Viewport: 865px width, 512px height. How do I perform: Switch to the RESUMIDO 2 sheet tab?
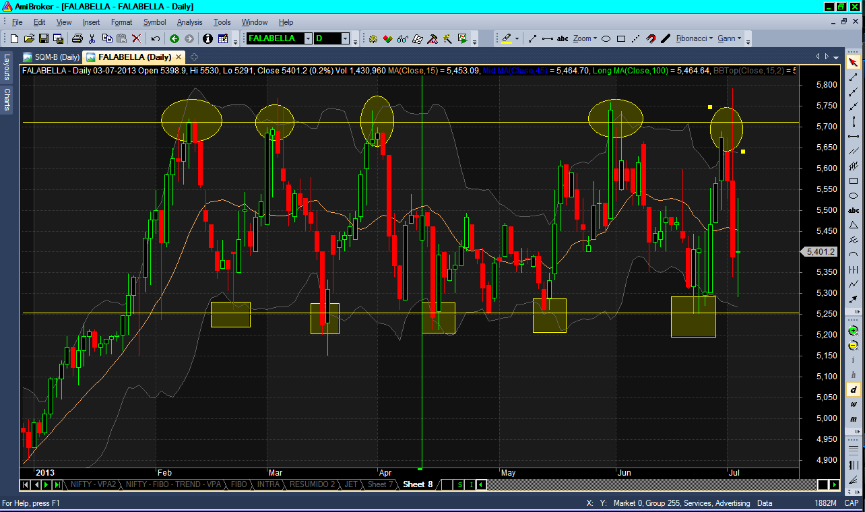313,484
